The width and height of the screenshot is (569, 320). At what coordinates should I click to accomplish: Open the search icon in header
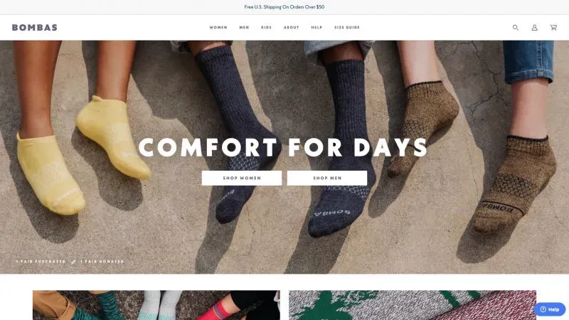(516, 28)
